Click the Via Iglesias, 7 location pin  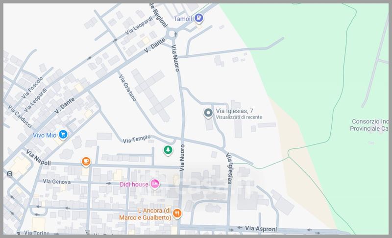tap(208, 114)
